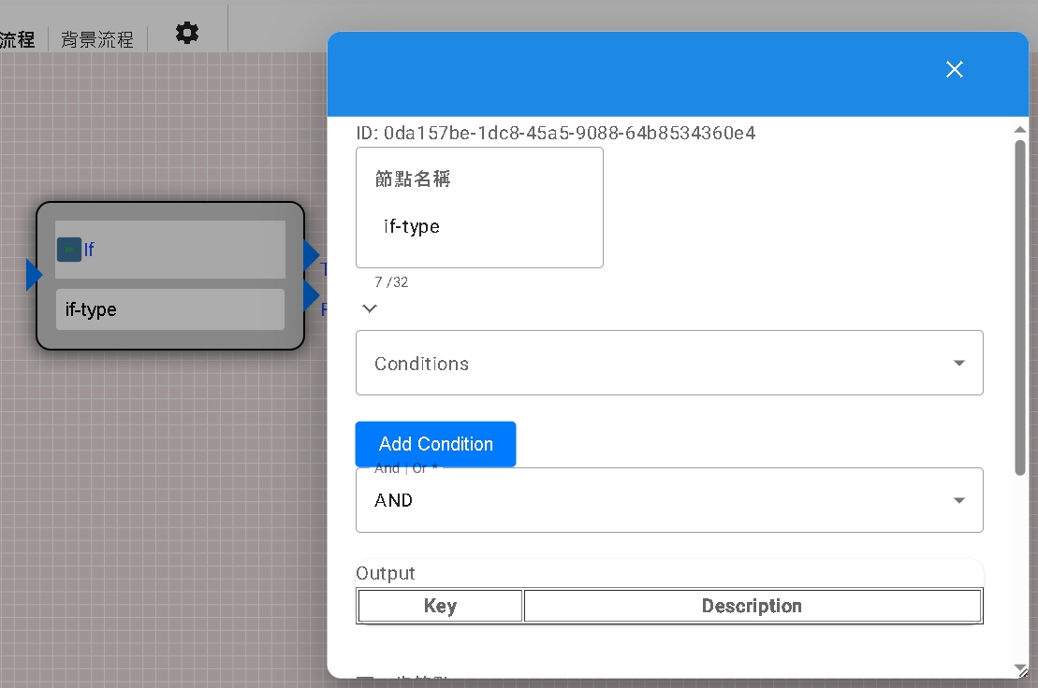Click the Description column header
1038x688 pixels.
pyautogui.click(x=752, y=606)
